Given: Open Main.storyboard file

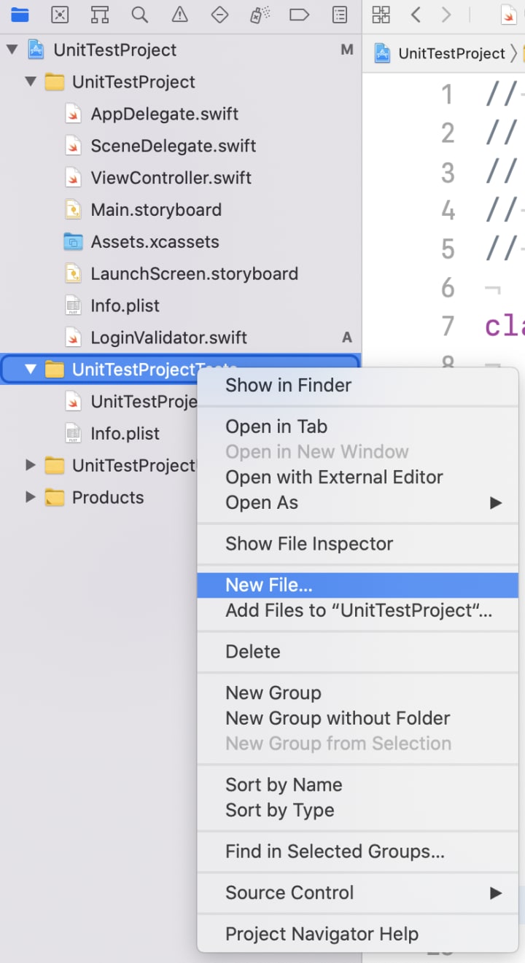Looking at the screenshot, I should pyautogui.click(x=155, y=210).
